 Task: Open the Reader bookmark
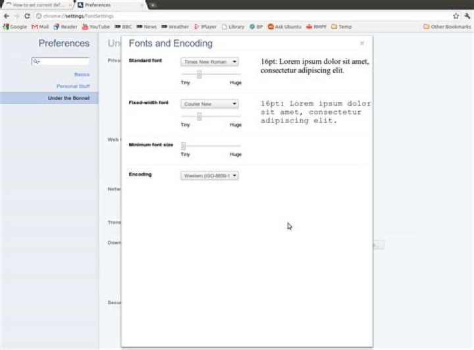(65, 27)
